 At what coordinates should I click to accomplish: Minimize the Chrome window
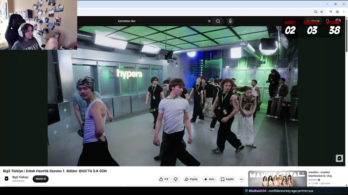(x=327, y=4)
